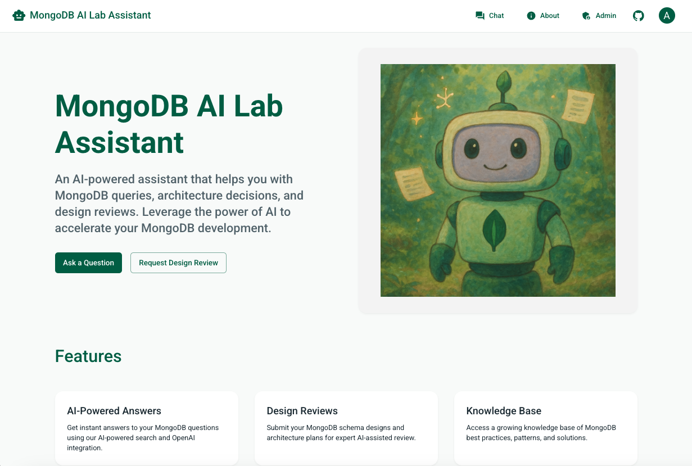Open the GitHub repository icon
Screen dimensions: 692x466
639,16
